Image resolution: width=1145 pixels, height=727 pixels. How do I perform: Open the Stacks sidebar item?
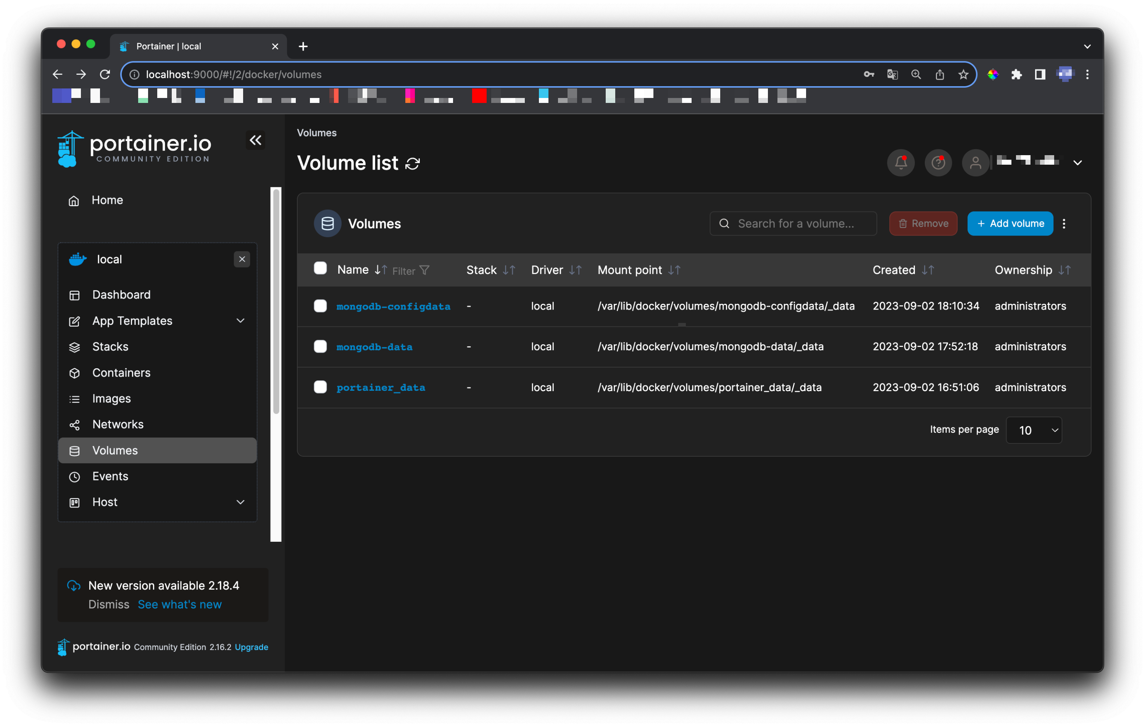pos(110,347)
